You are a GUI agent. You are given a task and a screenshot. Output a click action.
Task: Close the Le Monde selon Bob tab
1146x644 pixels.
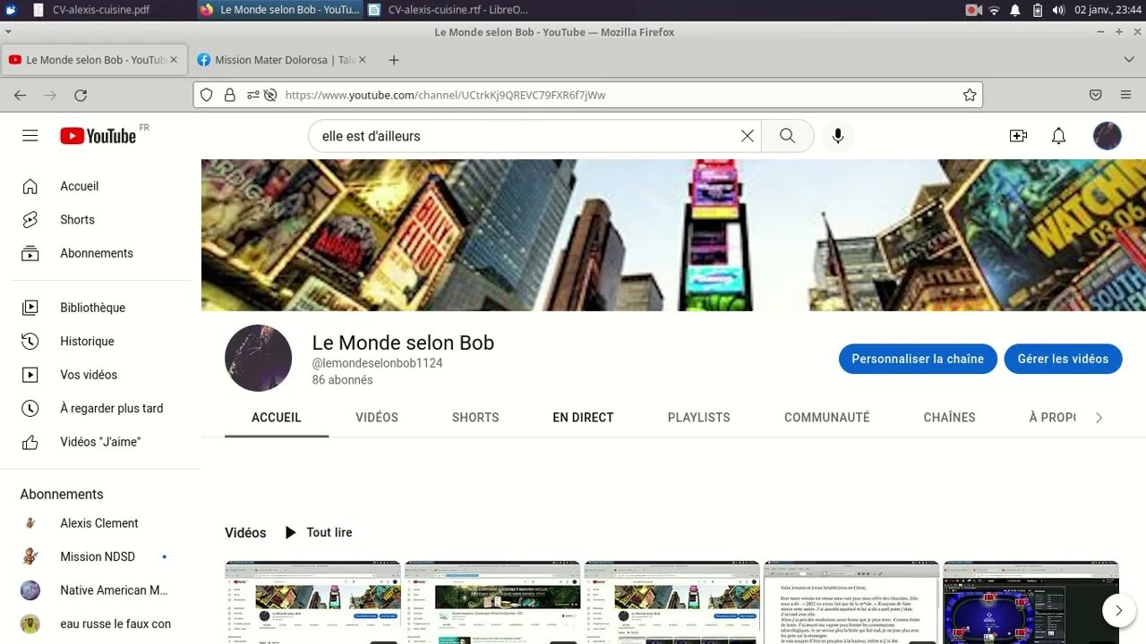[174, 60]
